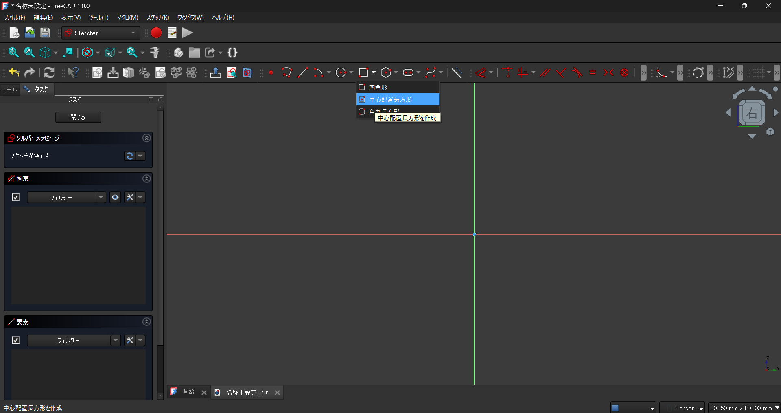
Task: Click the navigation cube 右 face
Action: [752, 113]
